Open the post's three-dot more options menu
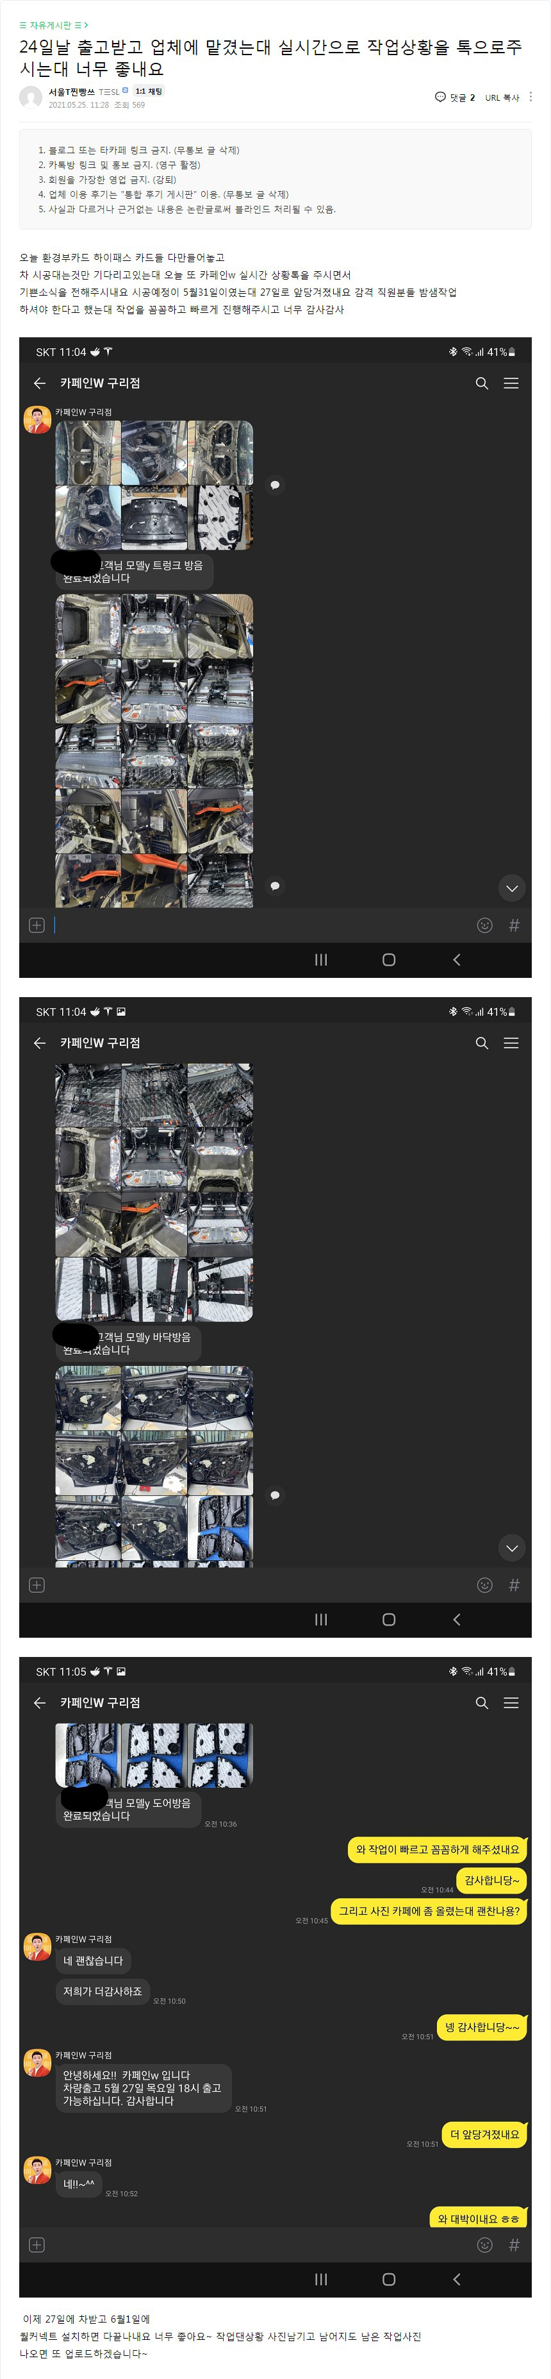This screenshot has height=2379, width=551. pos(530,97)
